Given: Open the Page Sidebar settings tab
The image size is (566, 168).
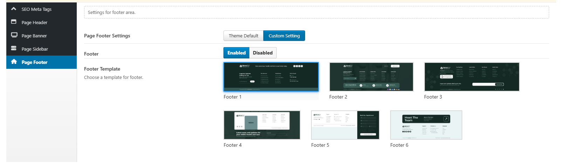Looking at the screenshot, I should click(35, 49).
